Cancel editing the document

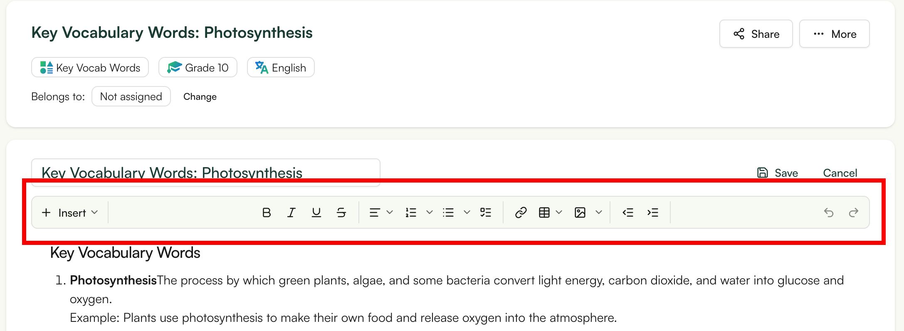pyautogui.click(x=840, y=173)
